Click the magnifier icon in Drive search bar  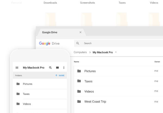tap(78, 43)
